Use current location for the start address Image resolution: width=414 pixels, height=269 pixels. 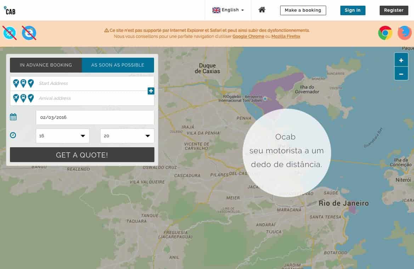[31, 84]
